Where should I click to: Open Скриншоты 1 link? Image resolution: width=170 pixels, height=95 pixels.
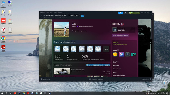117,69
